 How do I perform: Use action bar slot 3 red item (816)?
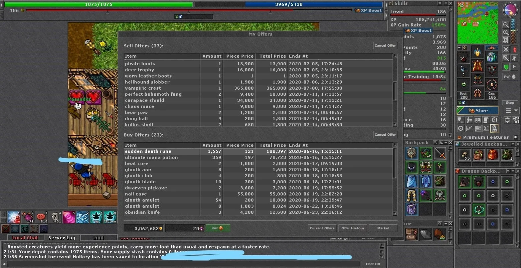pos(41,217)
